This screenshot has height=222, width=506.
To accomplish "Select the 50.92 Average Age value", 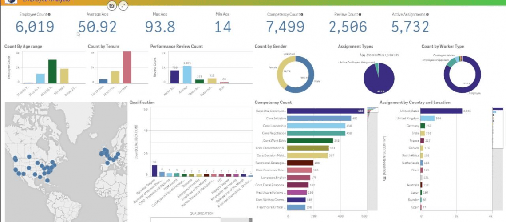I will pyautogui.click(x=98, y=27).
